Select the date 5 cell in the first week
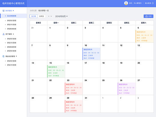156x117 pixels. (127, 34)
